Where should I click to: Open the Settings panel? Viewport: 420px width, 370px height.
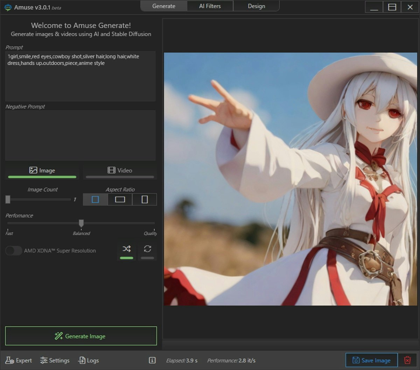click(55, 360)
